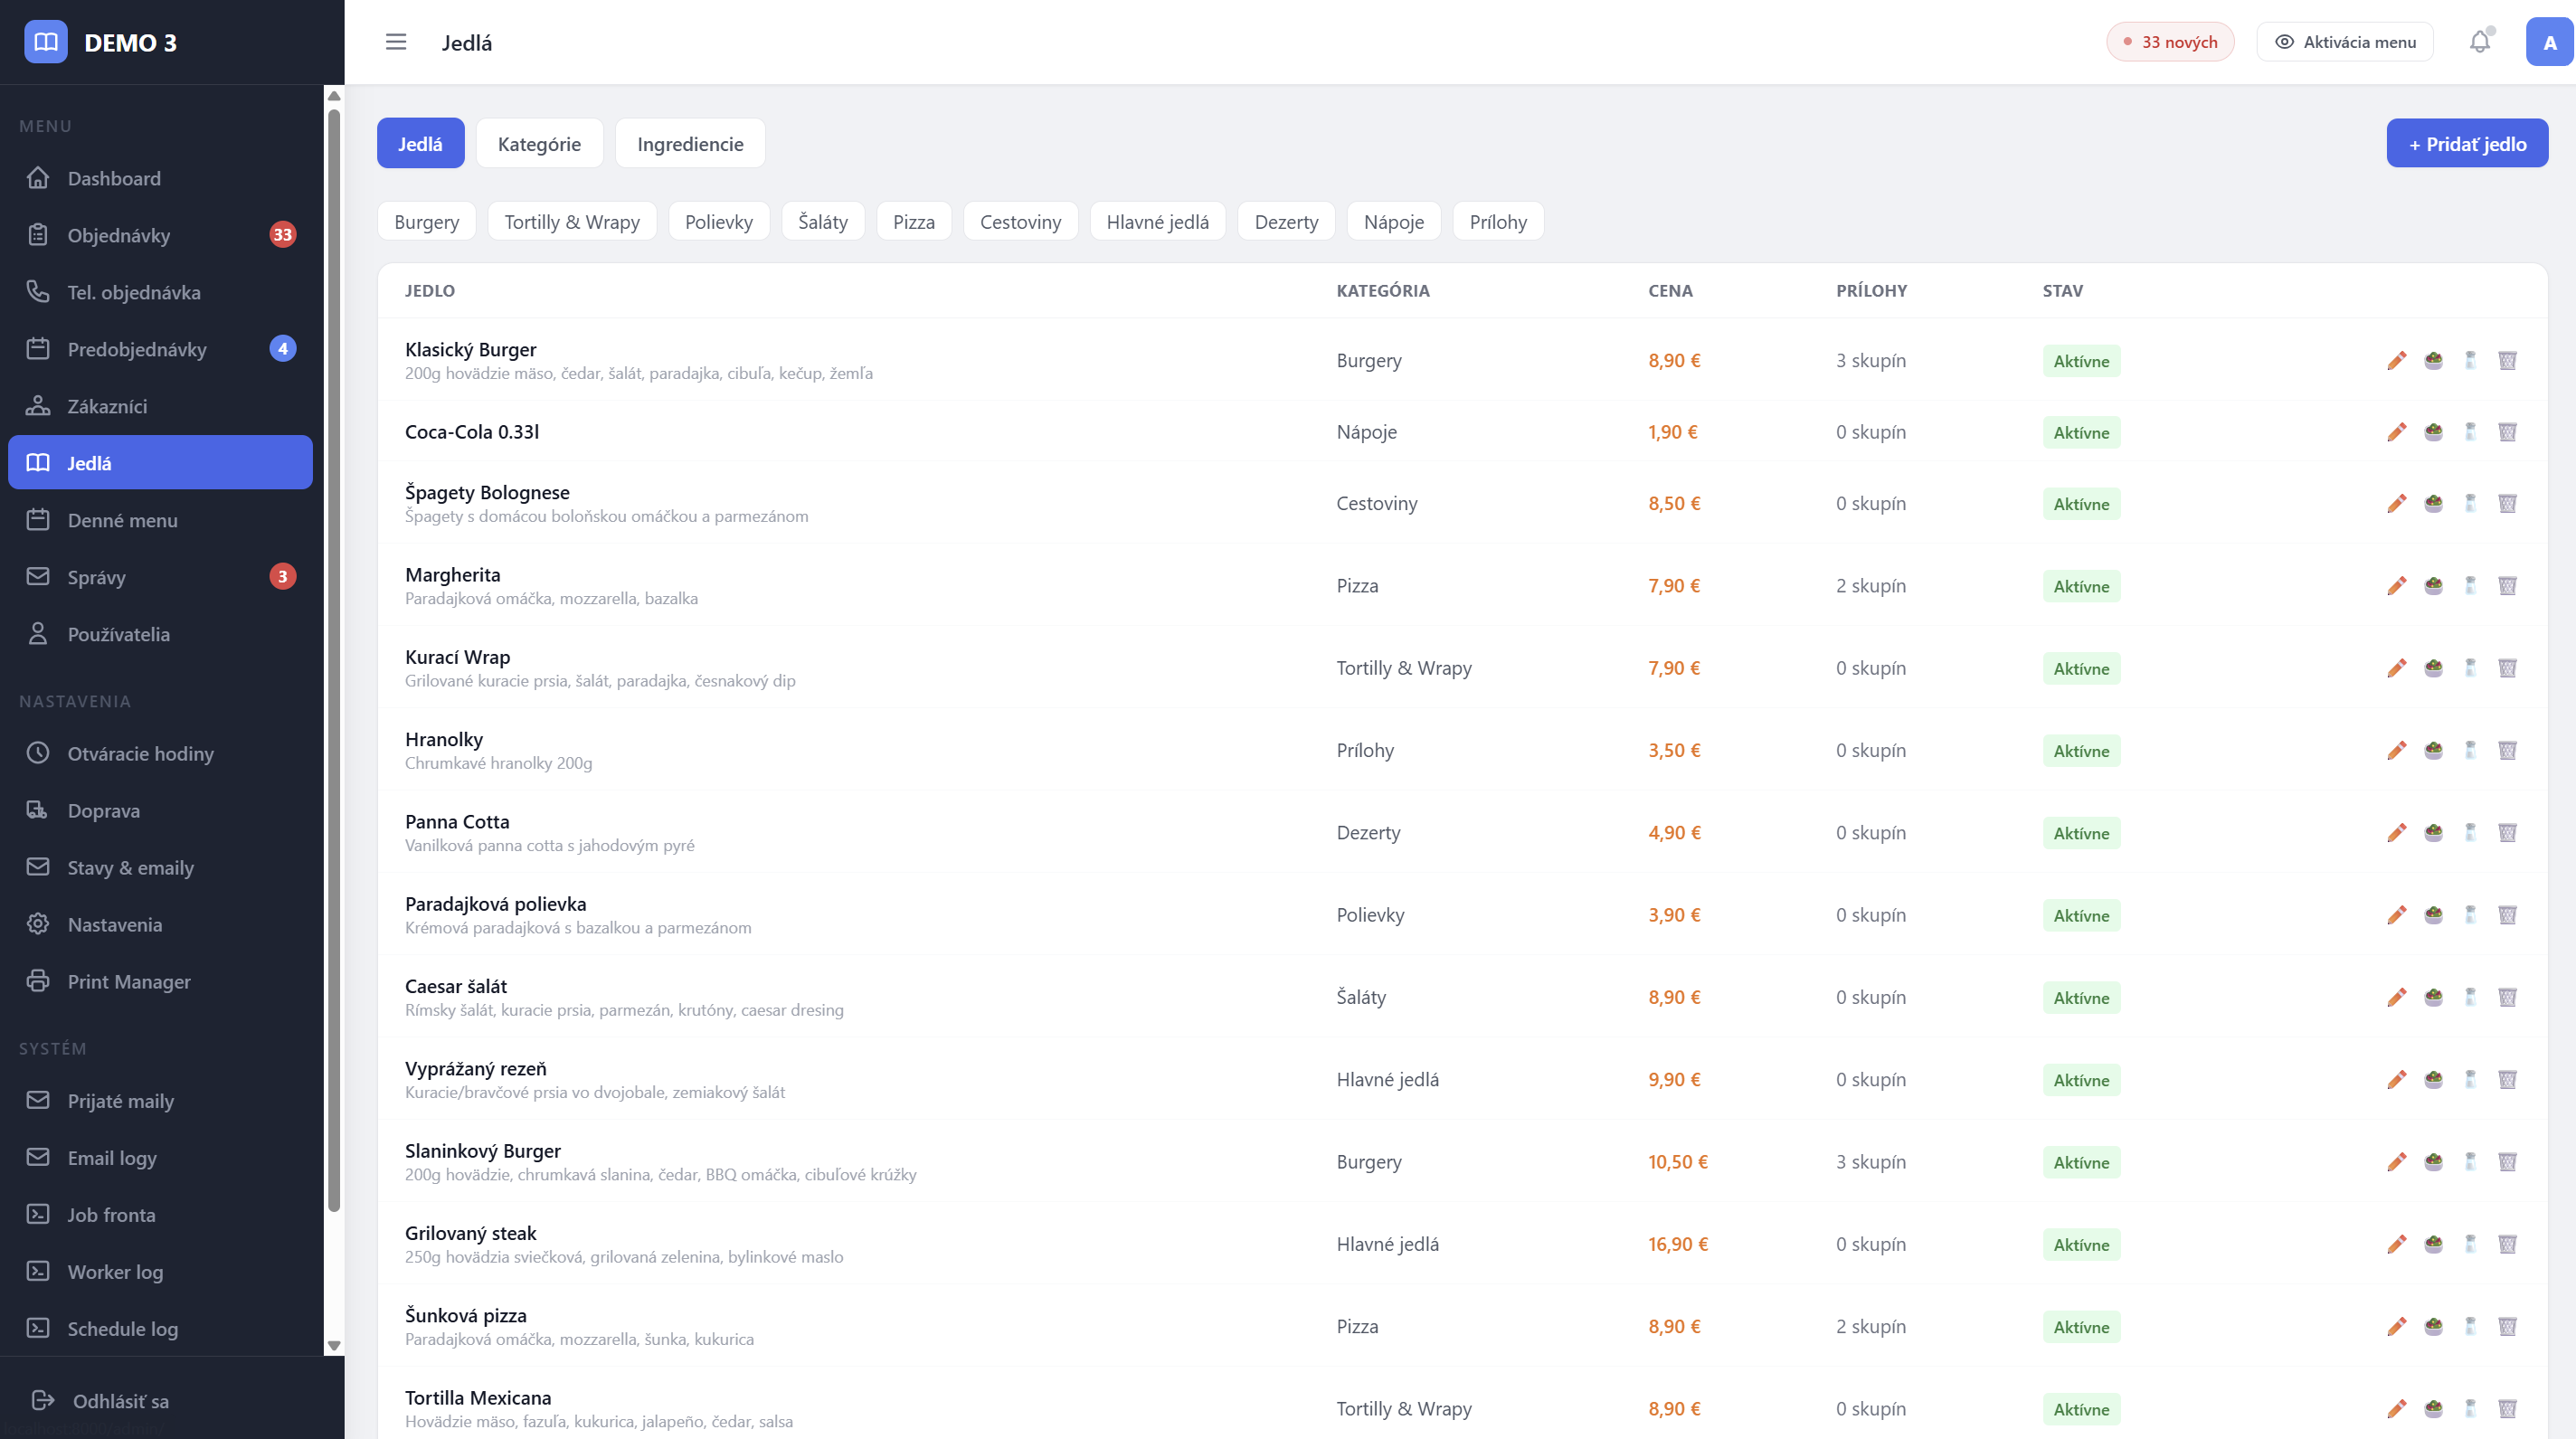The width and height of the screenshot is (2576, 1439).
Task: Click the user avatar icon labeled A
Action: 2549,42
